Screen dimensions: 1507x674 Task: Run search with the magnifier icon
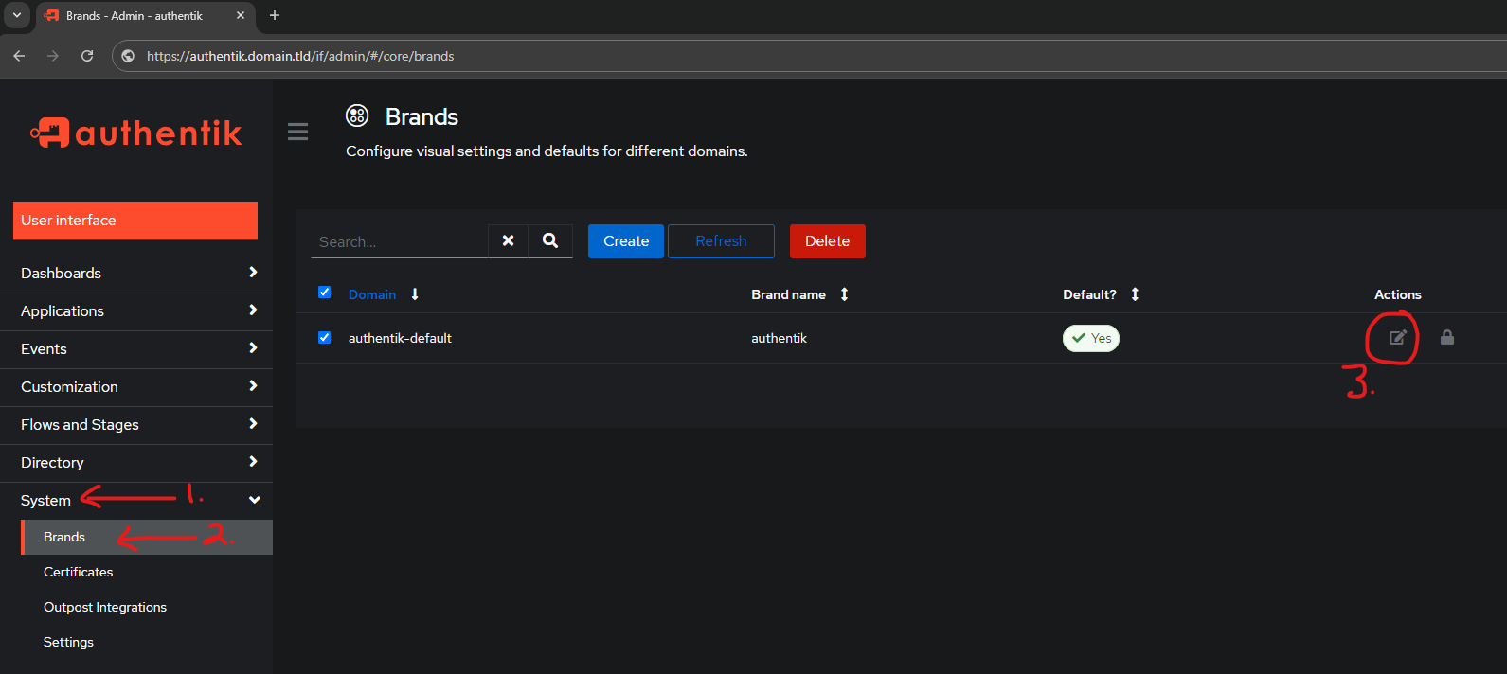[x=550, y=240]
